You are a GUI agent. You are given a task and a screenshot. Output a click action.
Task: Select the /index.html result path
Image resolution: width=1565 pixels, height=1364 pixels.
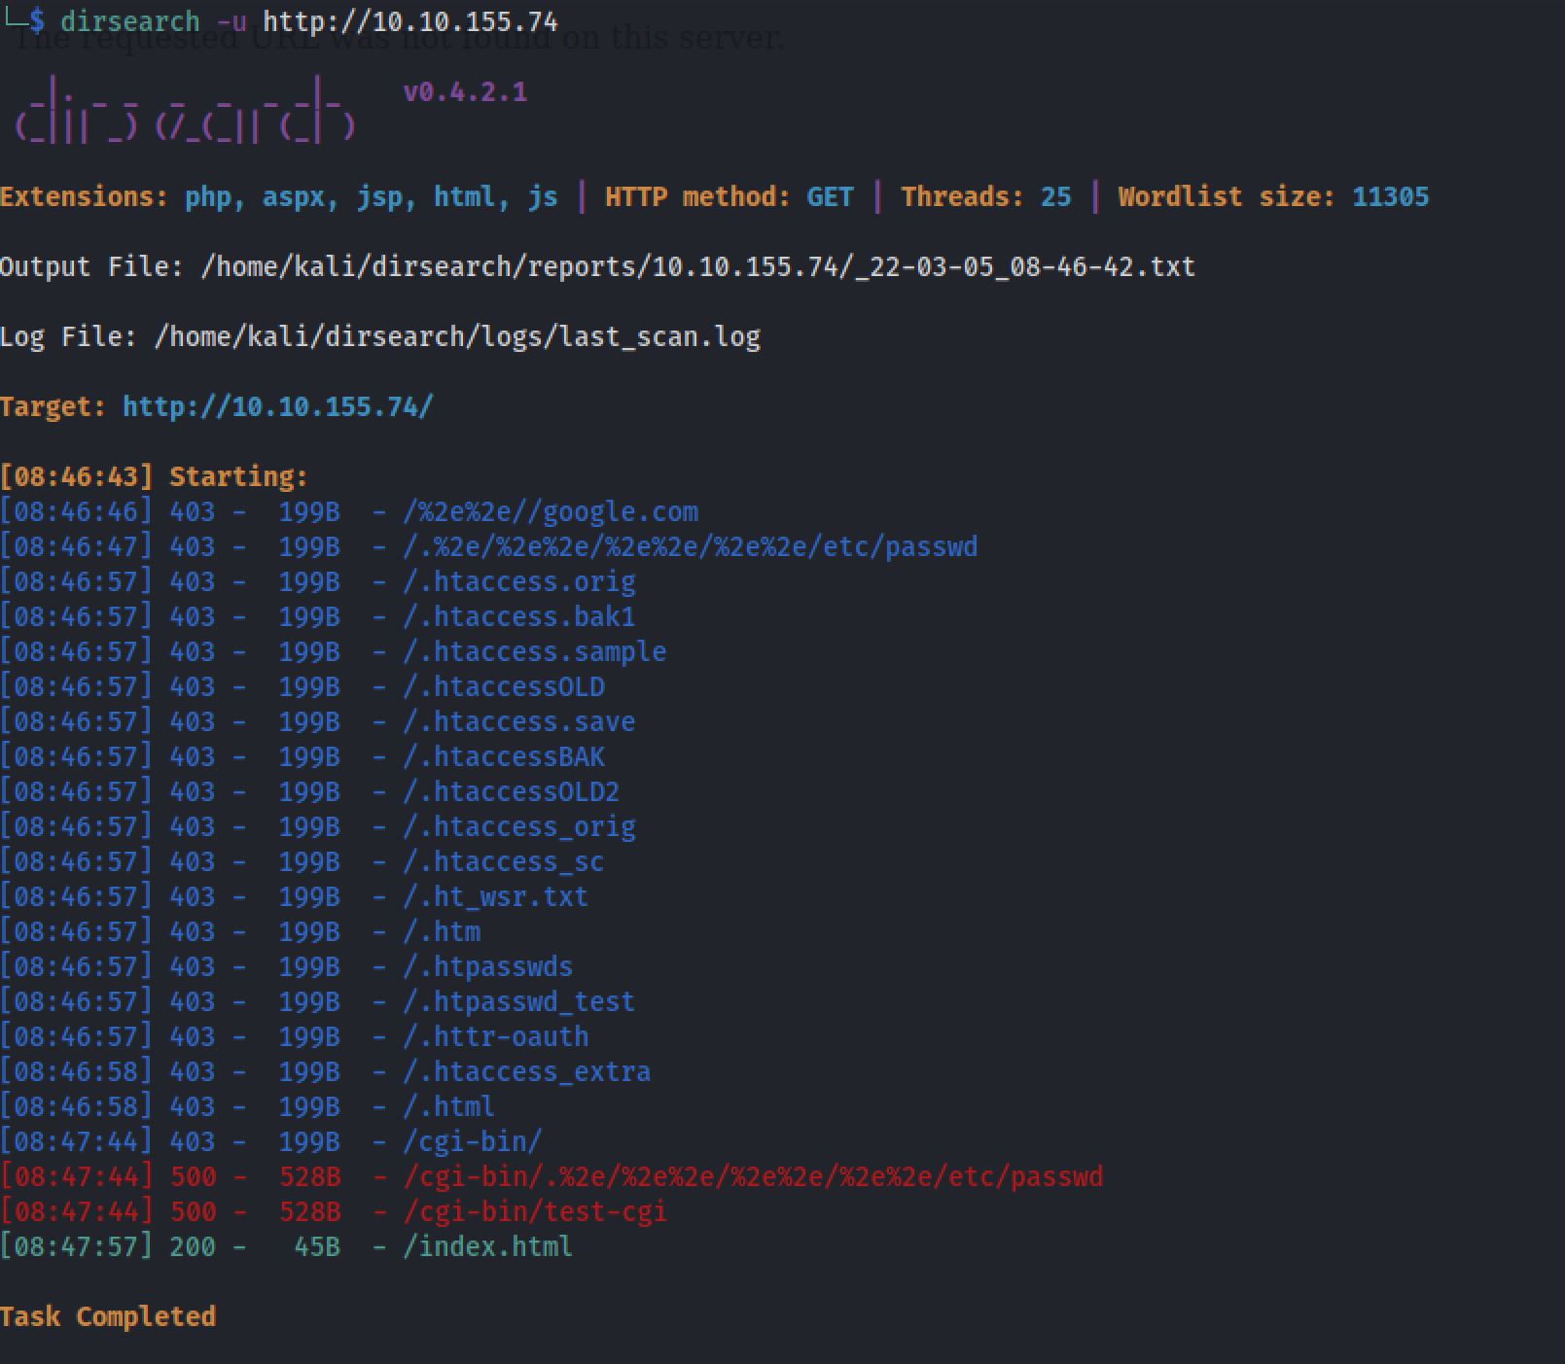(487, 1246)
